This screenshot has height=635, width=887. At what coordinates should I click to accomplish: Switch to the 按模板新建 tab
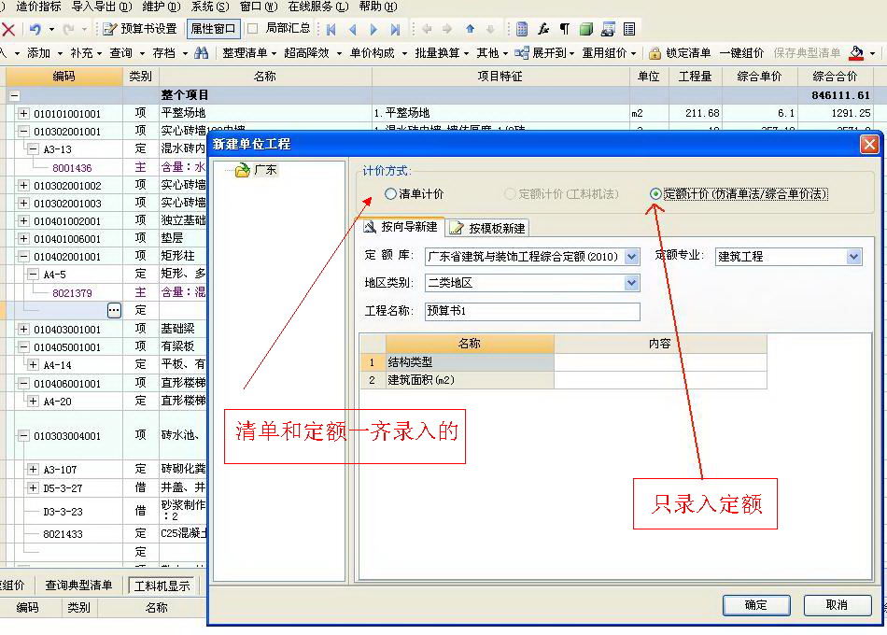tap(488, 228)
